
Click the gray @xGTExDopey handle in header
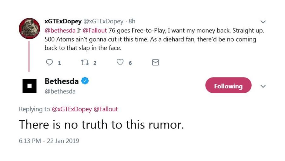click(x=103, y=22)
